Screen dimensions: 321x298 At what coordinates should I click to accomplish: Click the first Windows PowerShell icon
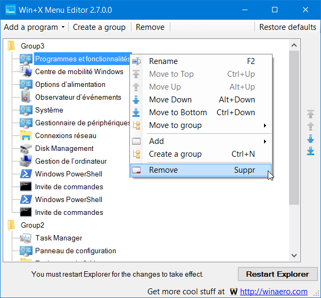point(26,174)
